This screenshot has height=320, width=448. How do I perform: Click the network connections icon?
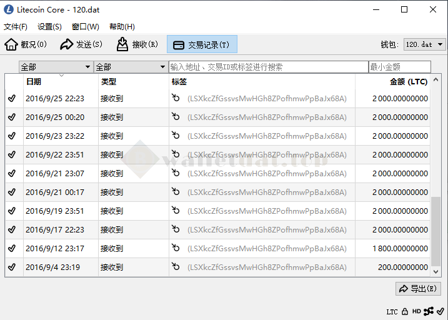(x=429, y=311)
